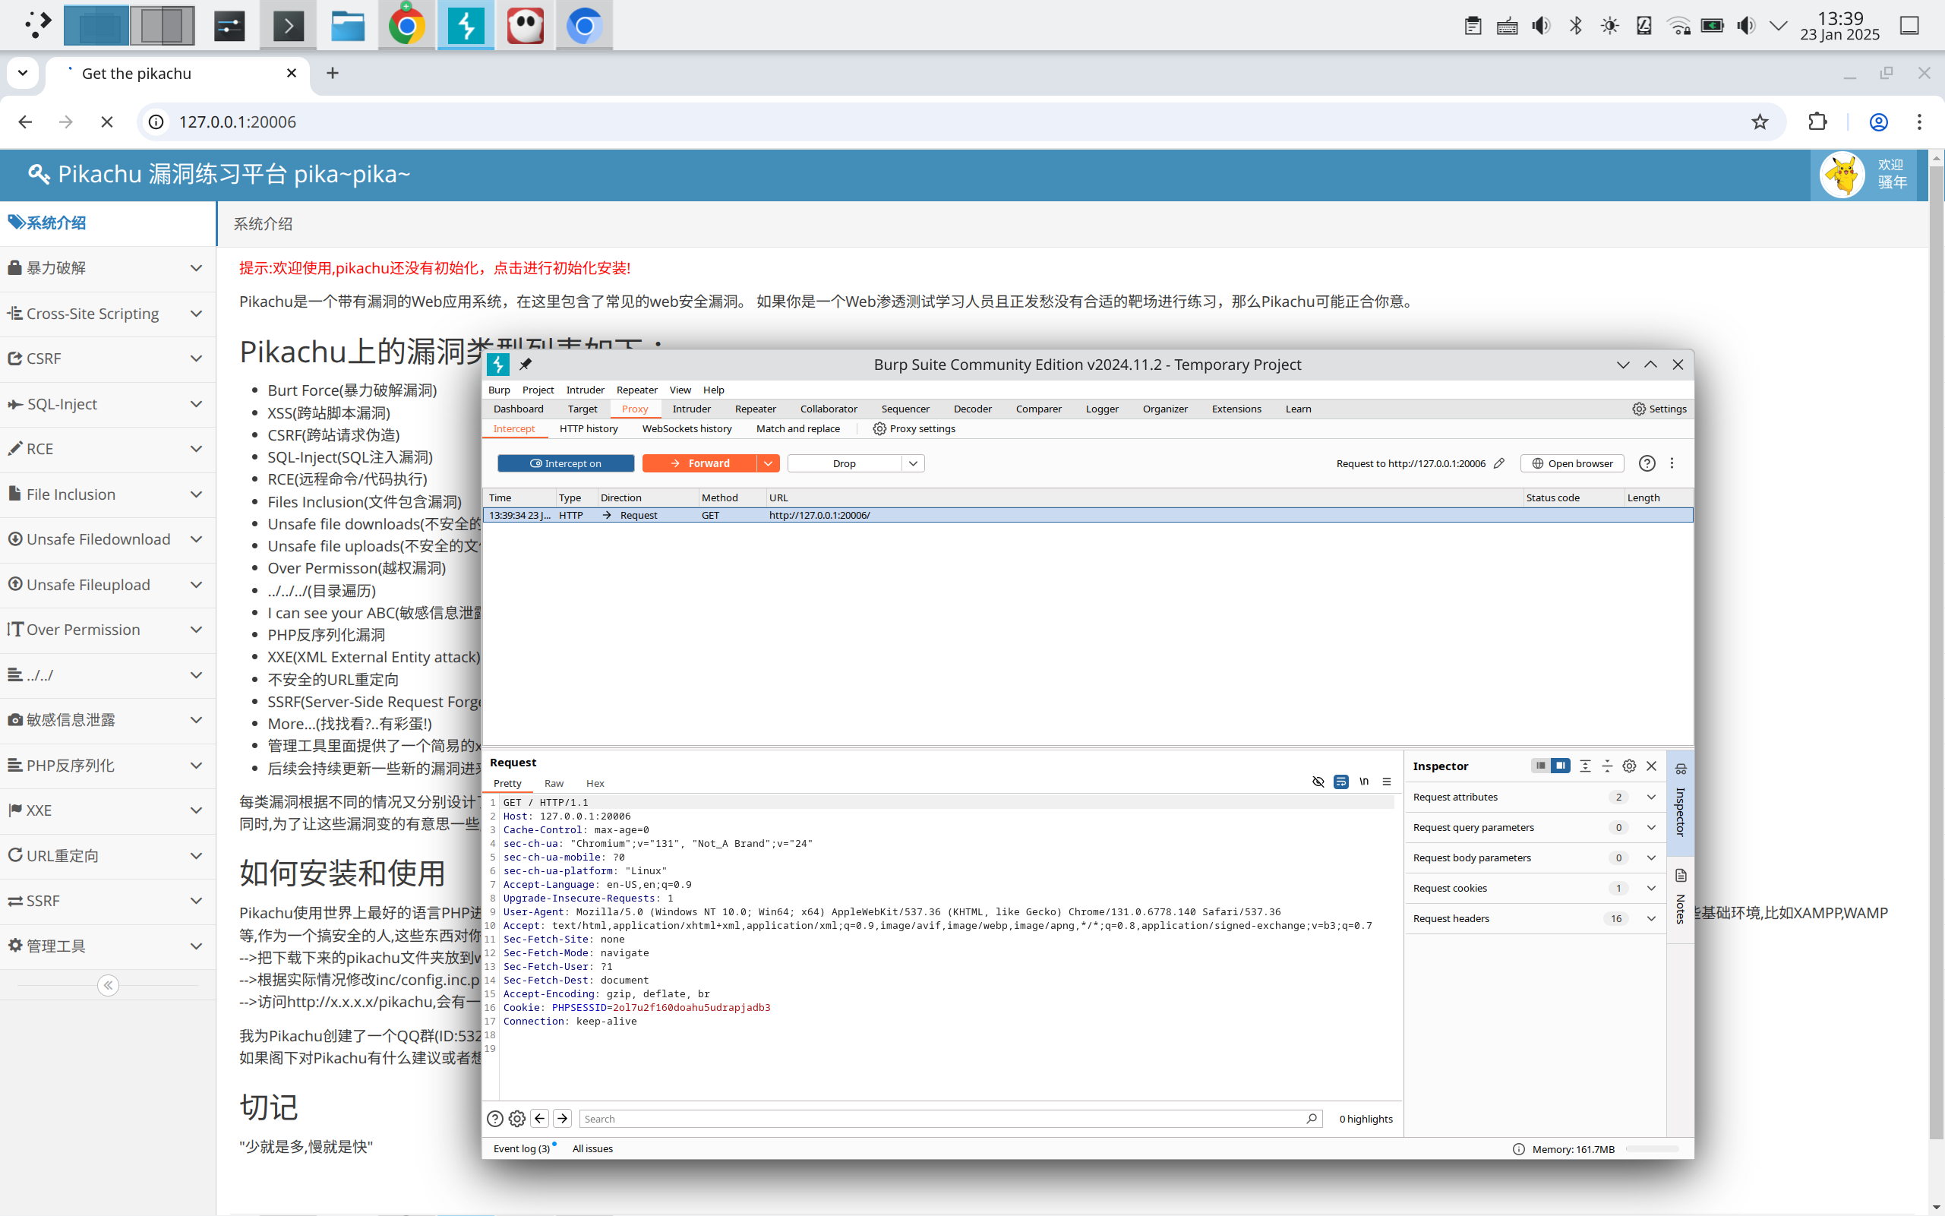Click the pencil icon beside request target
The image size is (1945, 1216).
coord(1498,463)
